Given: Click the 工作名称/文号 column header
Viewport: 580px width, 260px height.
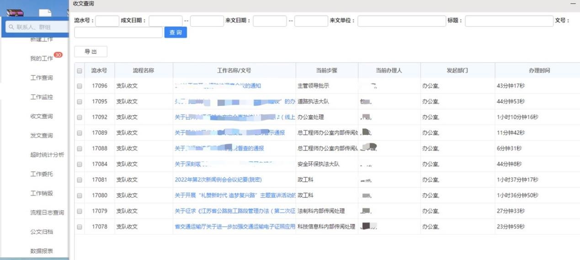Looking at the screenshot, I should pyautogui.click(x=234, y=70).
